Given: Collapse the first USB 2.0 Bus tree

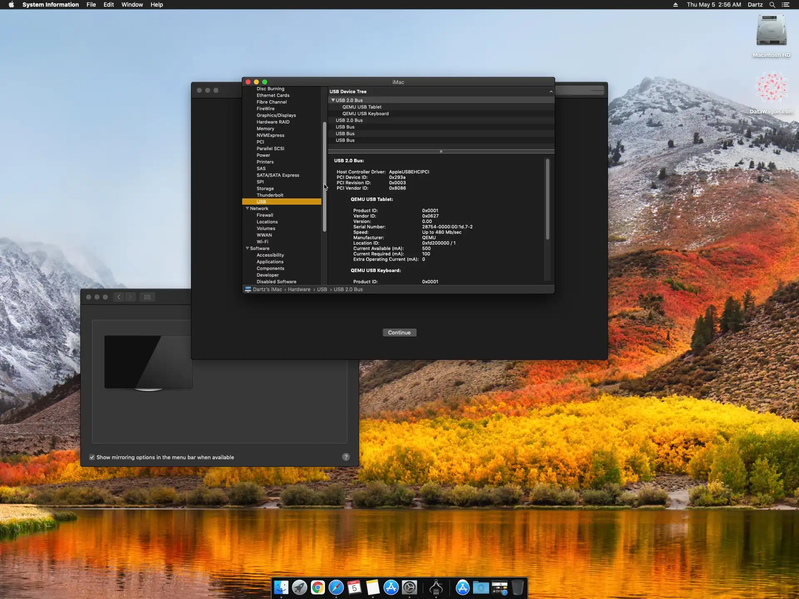Looking at the screenshot, I should tap(333, 100).
